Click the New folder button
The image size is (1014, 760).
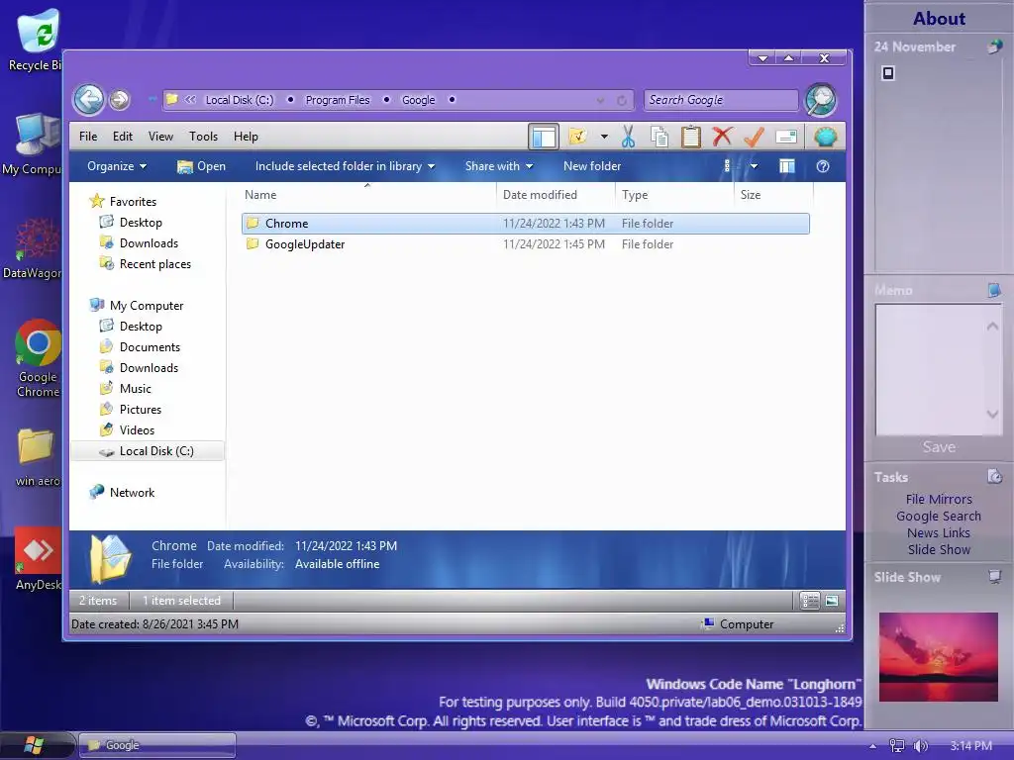coord(592,166)
